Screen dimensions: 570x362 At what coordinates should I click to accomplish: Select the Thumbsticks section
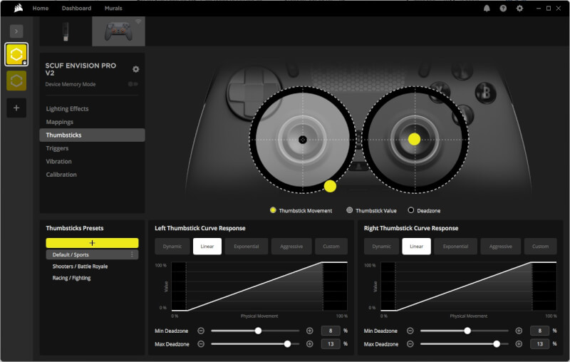click(x=92, y=135)
